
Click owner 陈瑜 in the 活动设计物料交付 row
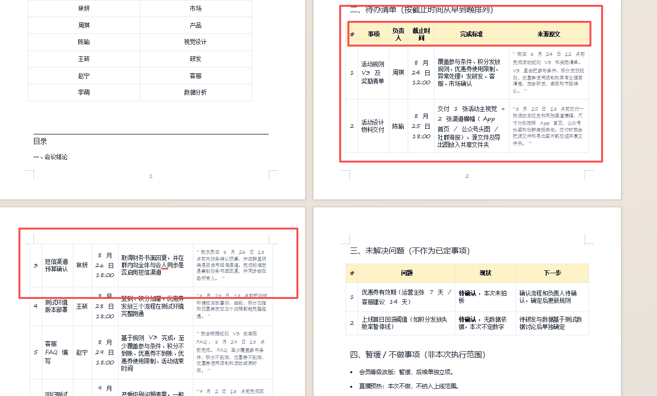pyautogui.click(x=398, y=126)
